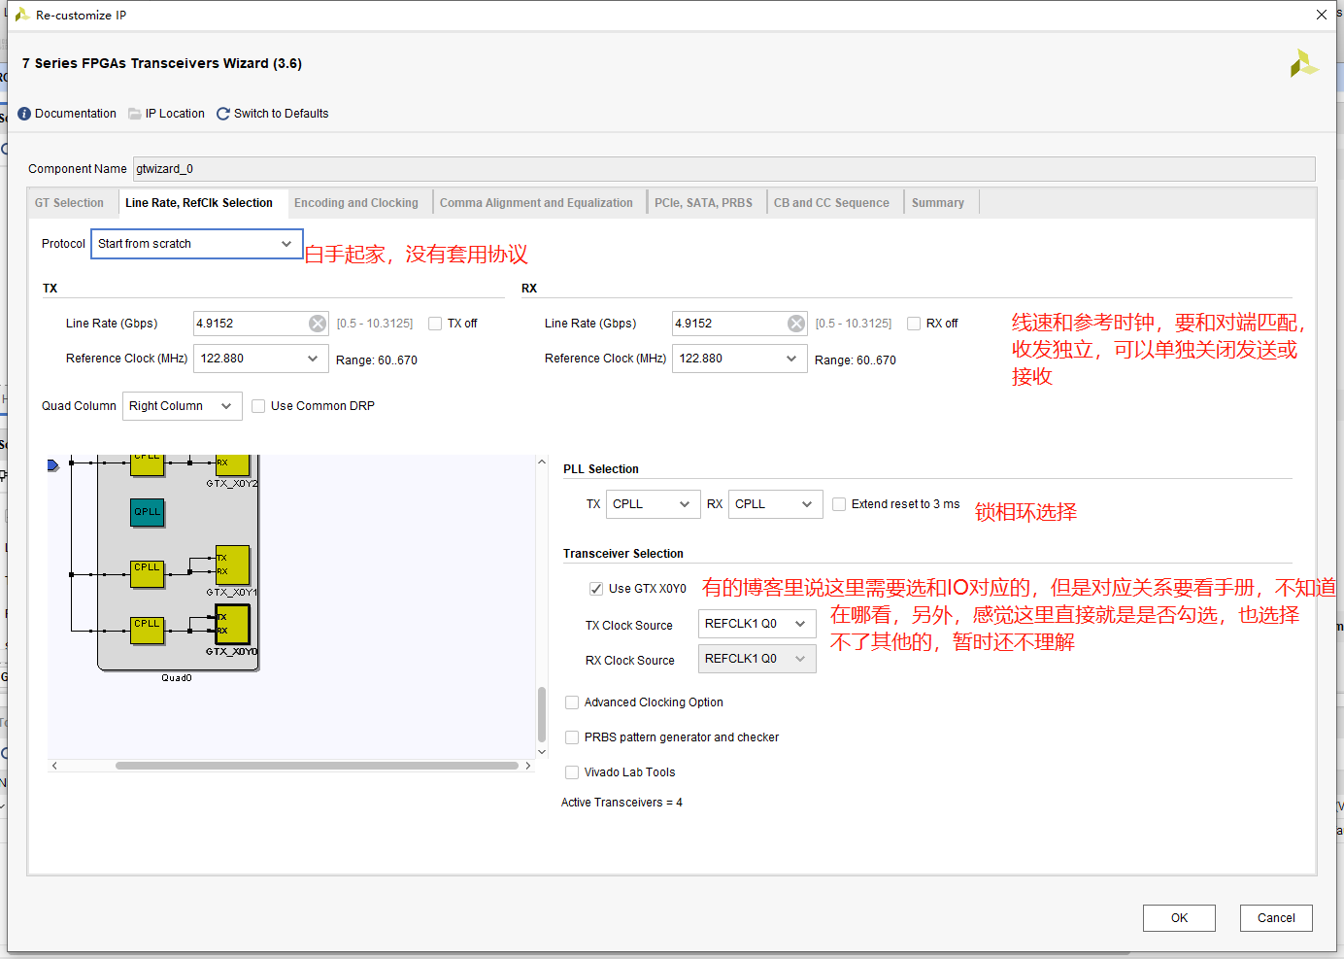Open RX Reference Clock dropdown

[740, 359]
